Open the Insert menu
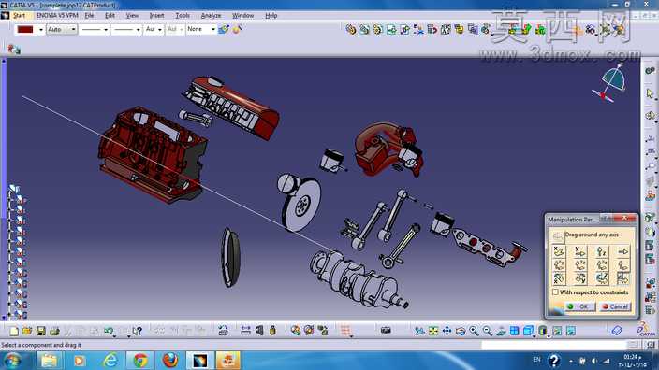The width and height of the screenshot is (659, 370). click(x=156, y=16)
